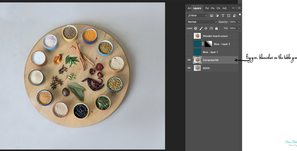Filter layers by shape layer icon
Viewport: 297px width, 151px height.
pyautogui.click(x=229, y=15)
